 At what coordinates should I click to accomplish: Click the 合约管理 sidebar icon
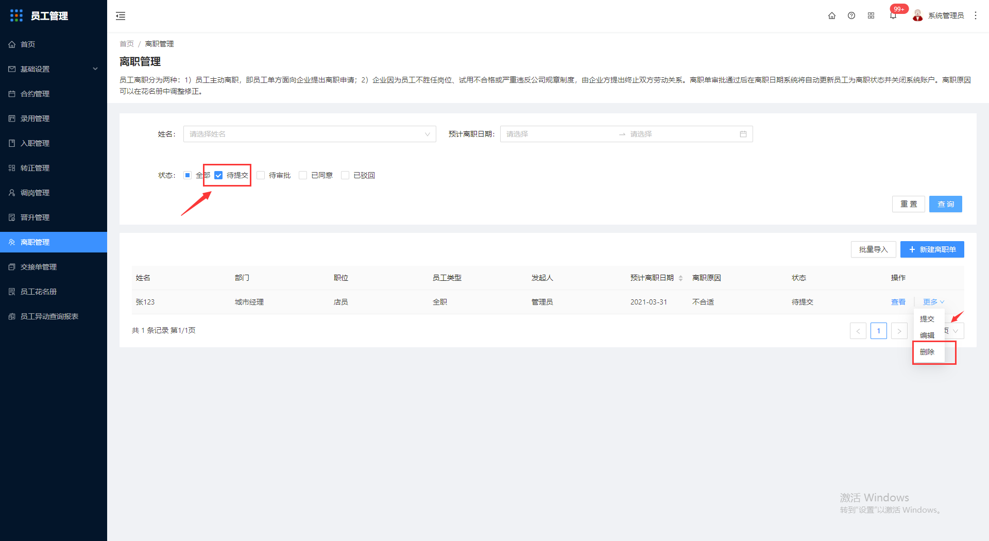click(12, 94)
